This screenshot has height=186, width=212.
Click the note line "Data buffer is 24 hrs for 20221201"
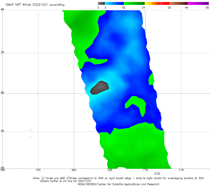66,181
